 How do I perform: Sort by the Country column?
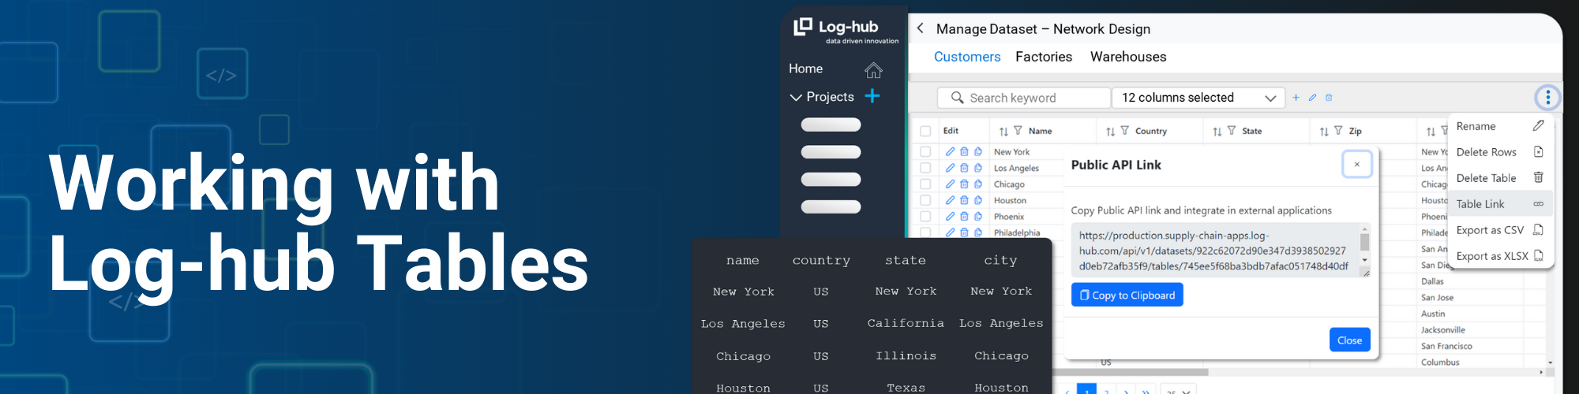coord(1110,132)
